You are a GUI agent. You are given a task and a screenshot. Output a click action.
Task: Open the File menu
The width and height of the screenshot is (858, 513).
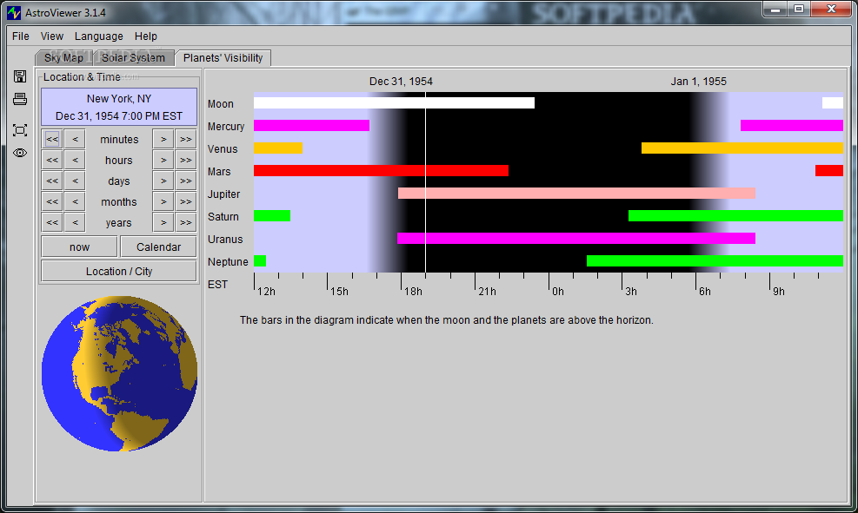(21, 36)
